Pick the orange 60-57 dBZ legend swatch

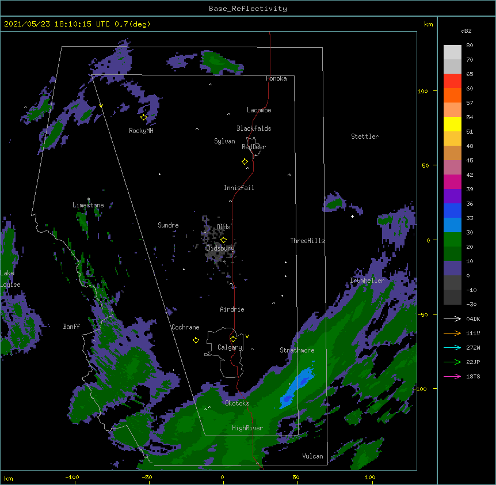tap(452, 95)
